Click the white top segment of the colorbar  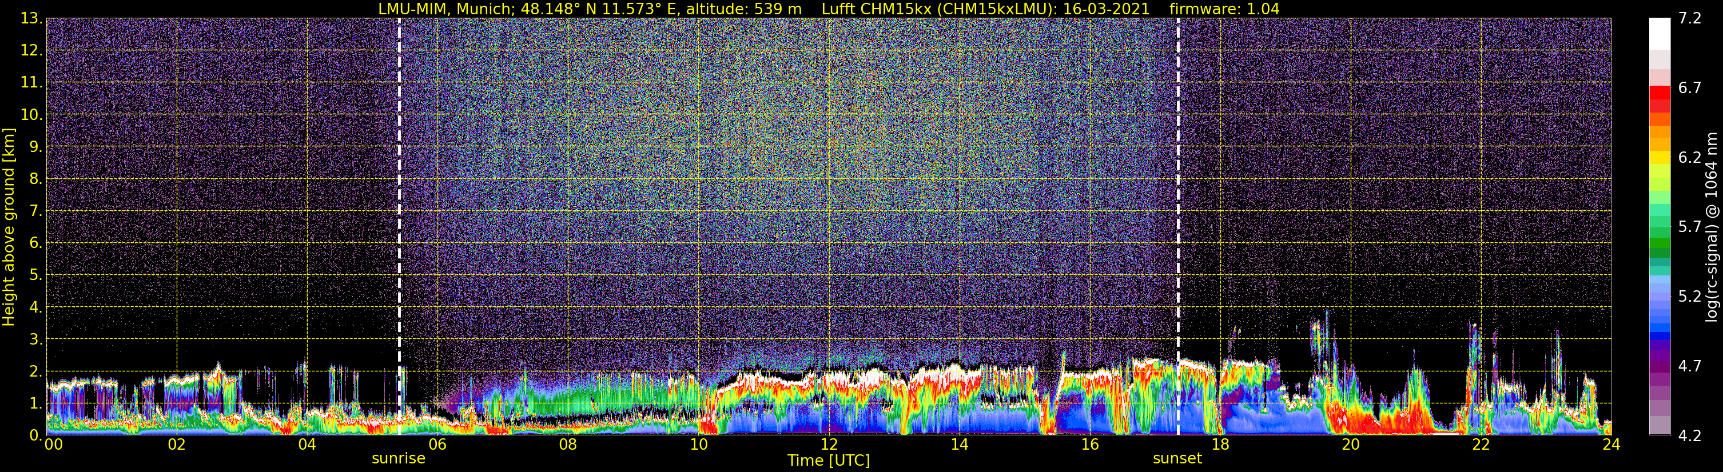(x=1660, y=33)
